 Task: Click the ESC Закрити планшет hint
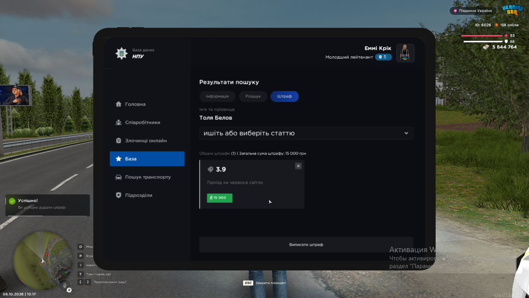264,283
